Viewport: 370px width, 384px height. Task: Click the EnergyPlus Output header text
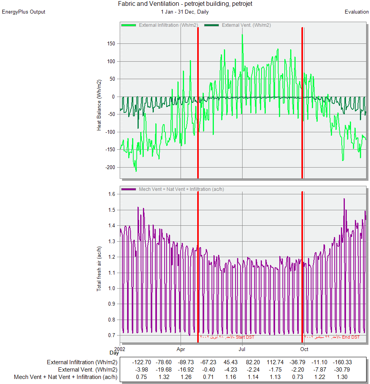coord(24,12)
